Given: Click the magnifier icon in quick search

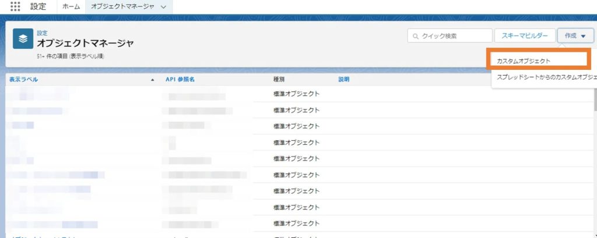Looking at the screenshot, I should (x=415, y=36).
